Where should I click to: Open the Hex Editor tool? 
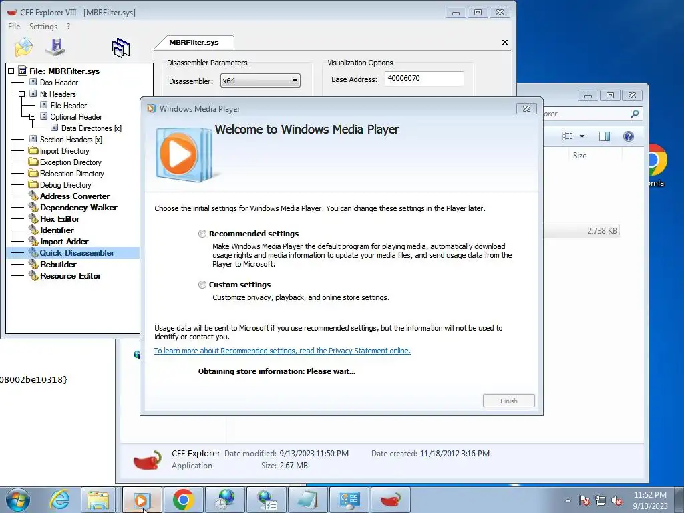point(59,219)
